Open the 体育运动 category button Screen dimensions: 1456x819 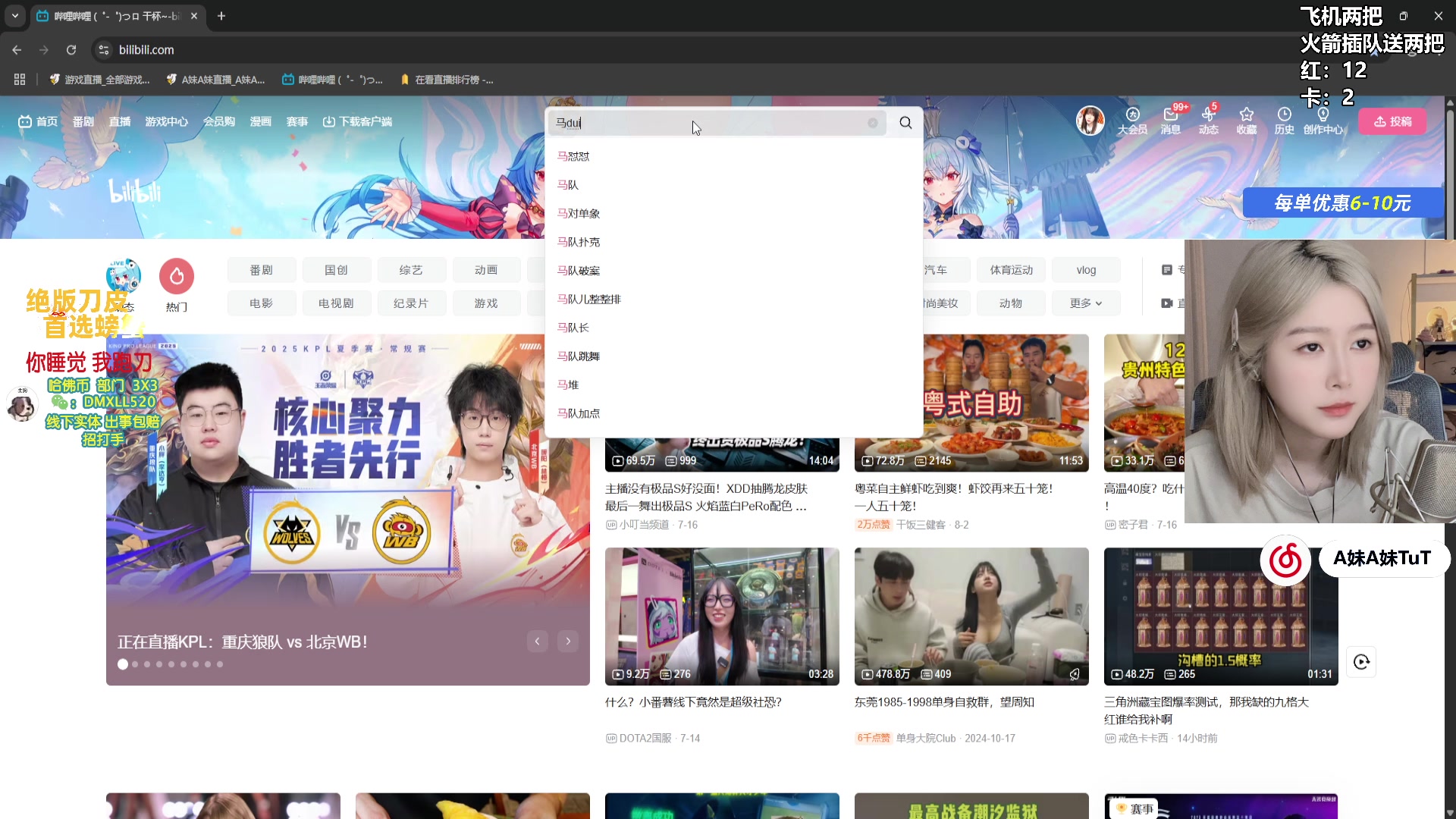point(1011,270)
